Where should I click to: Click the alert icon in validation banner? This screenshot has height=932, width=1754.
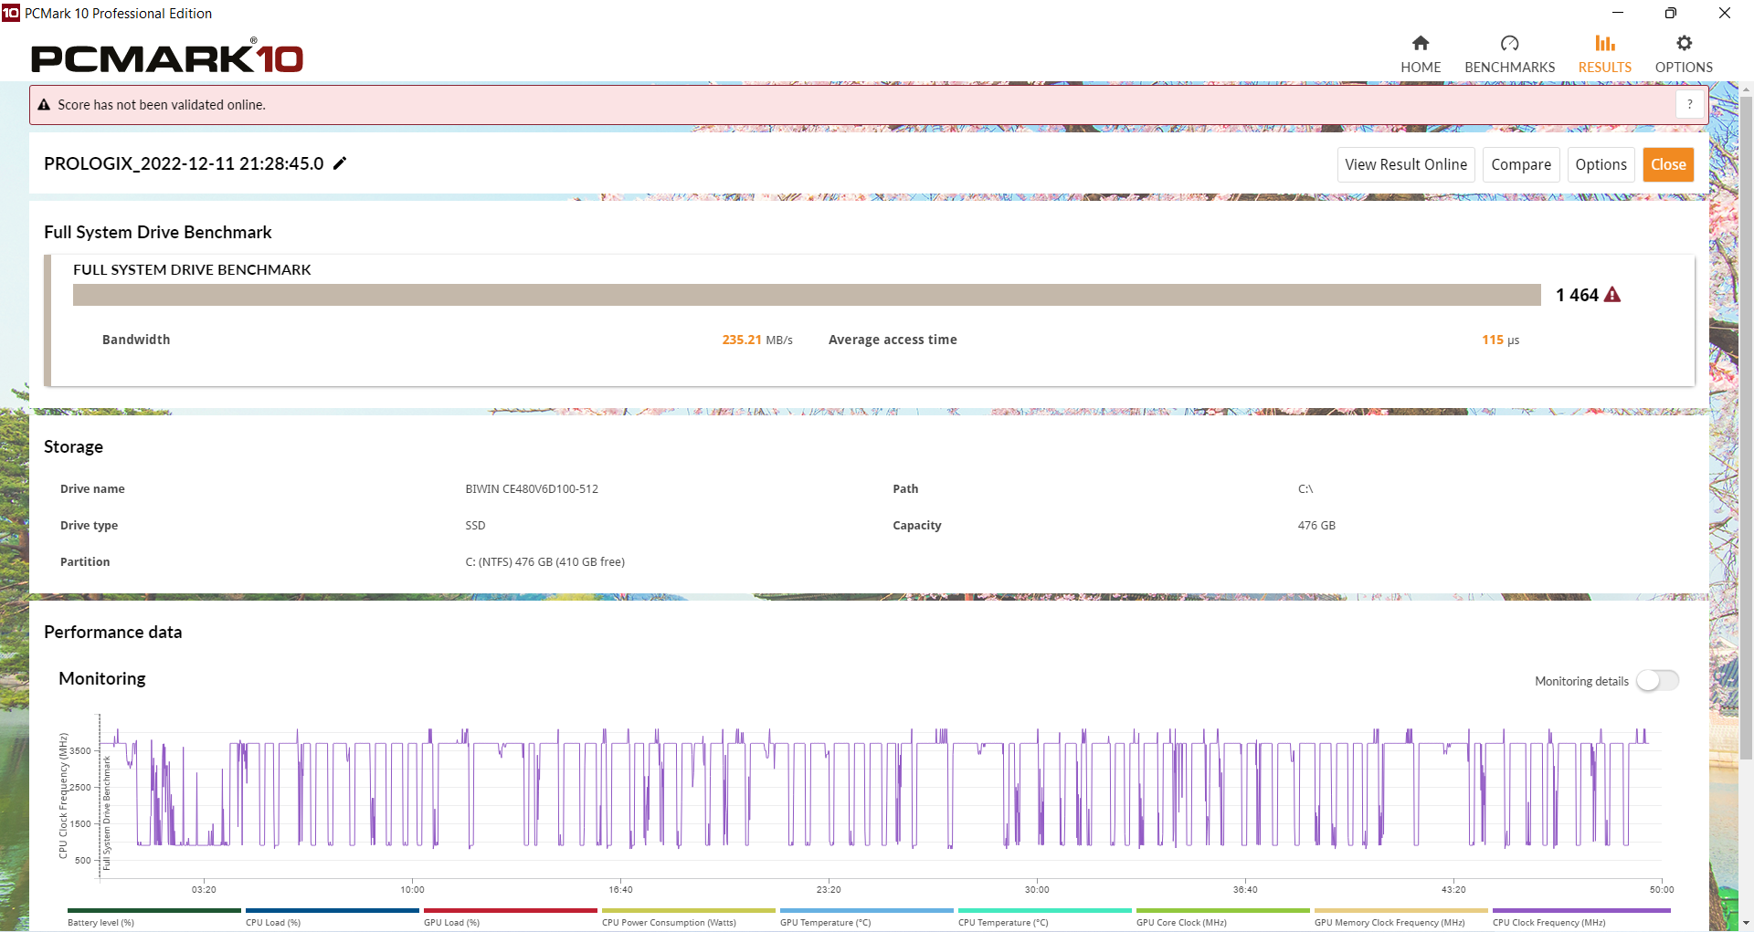tap(44, 105)
